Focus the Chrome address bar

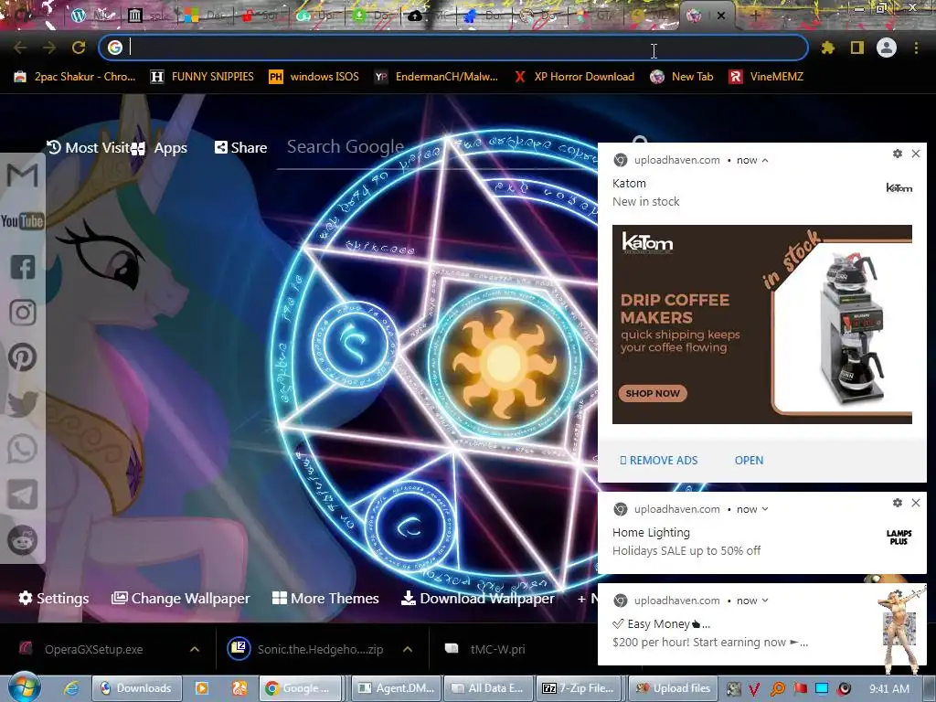(453, 48)
